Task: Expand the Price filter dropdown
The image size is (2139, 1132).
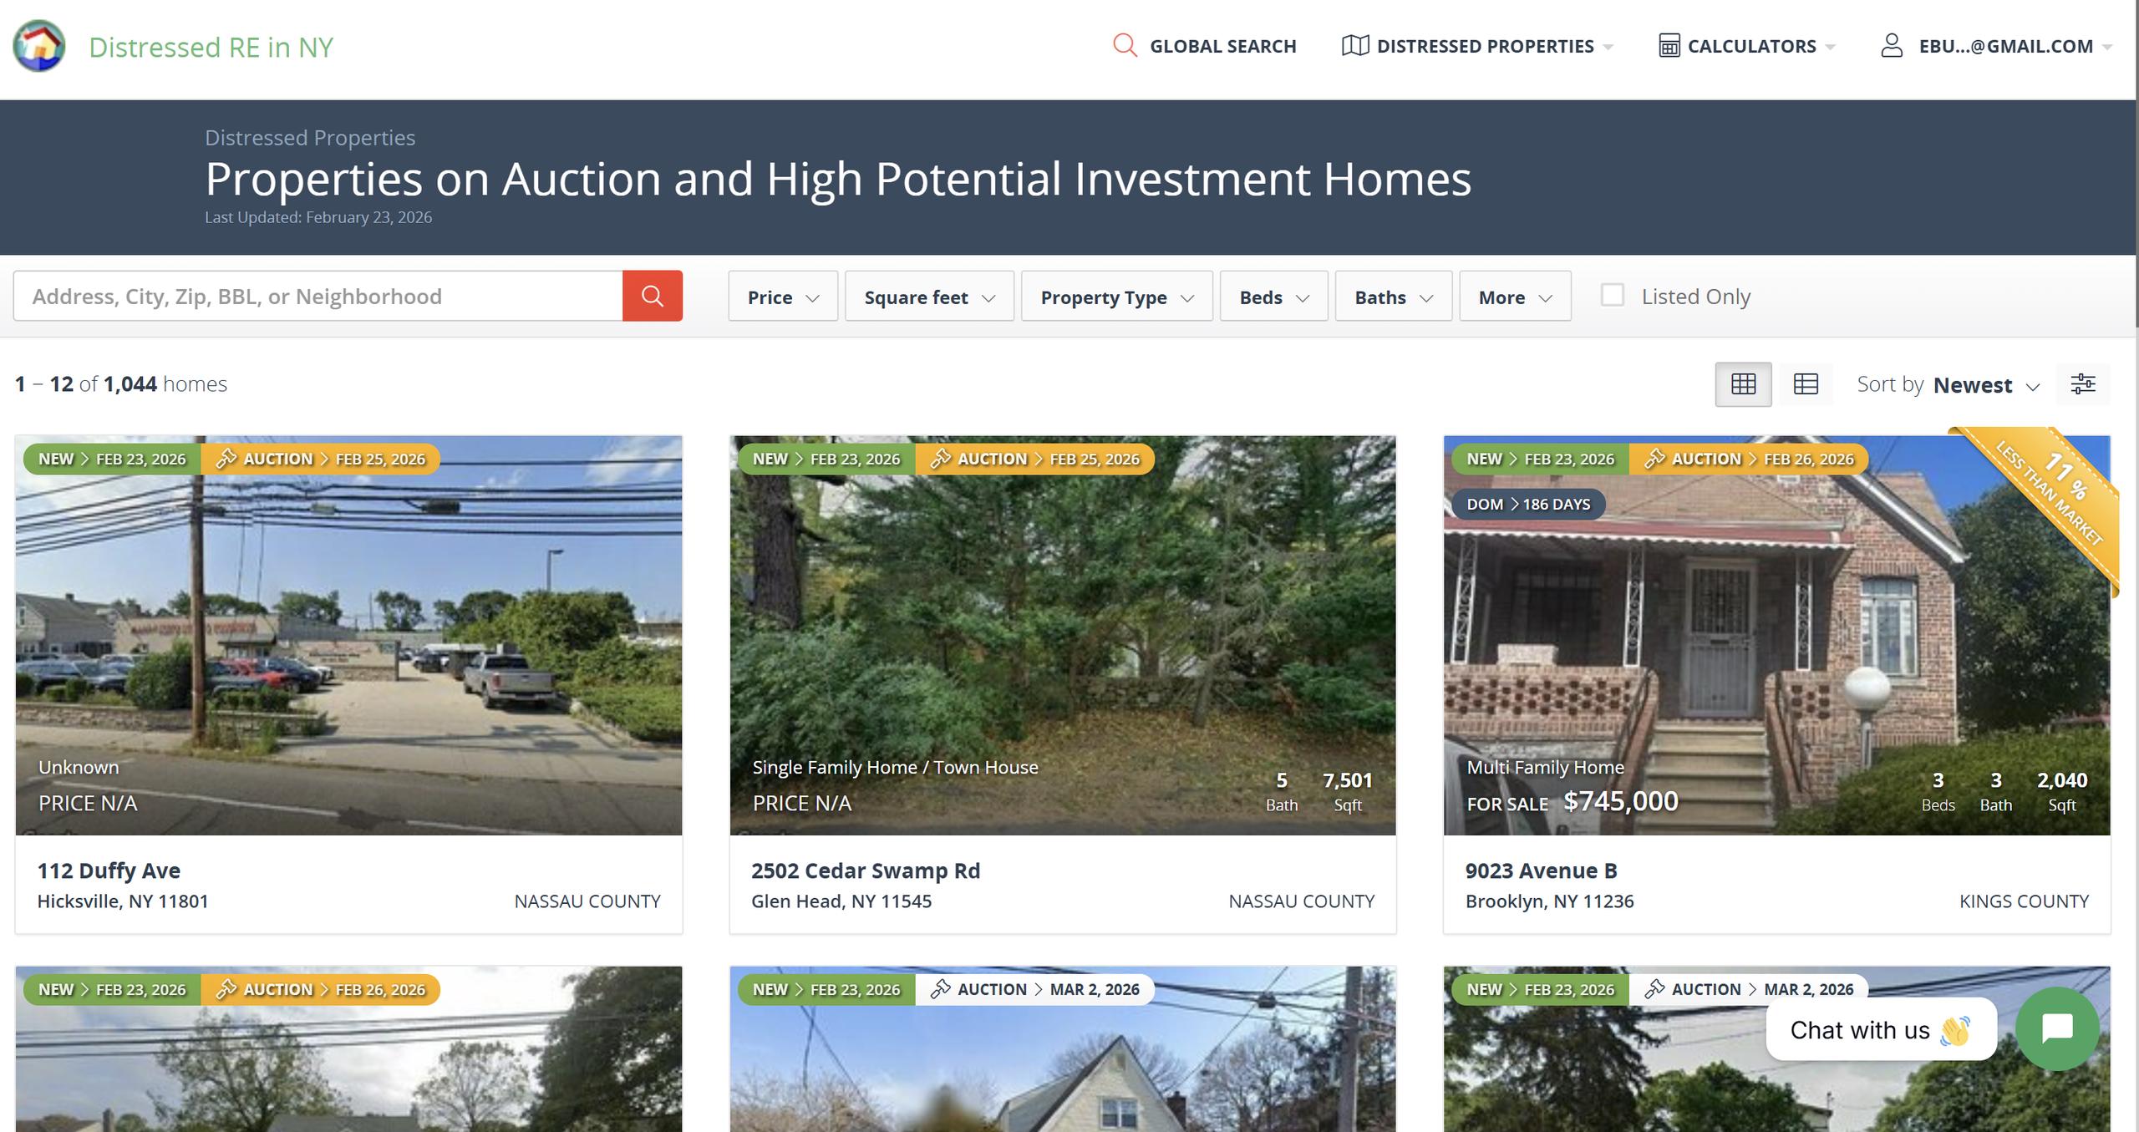Action: click(783, 297)
